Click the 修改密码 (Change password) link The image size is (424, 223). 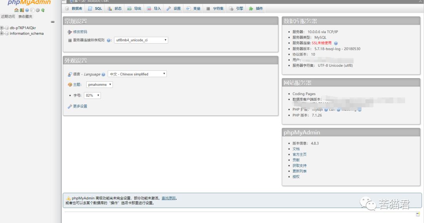tap(80, 32)
